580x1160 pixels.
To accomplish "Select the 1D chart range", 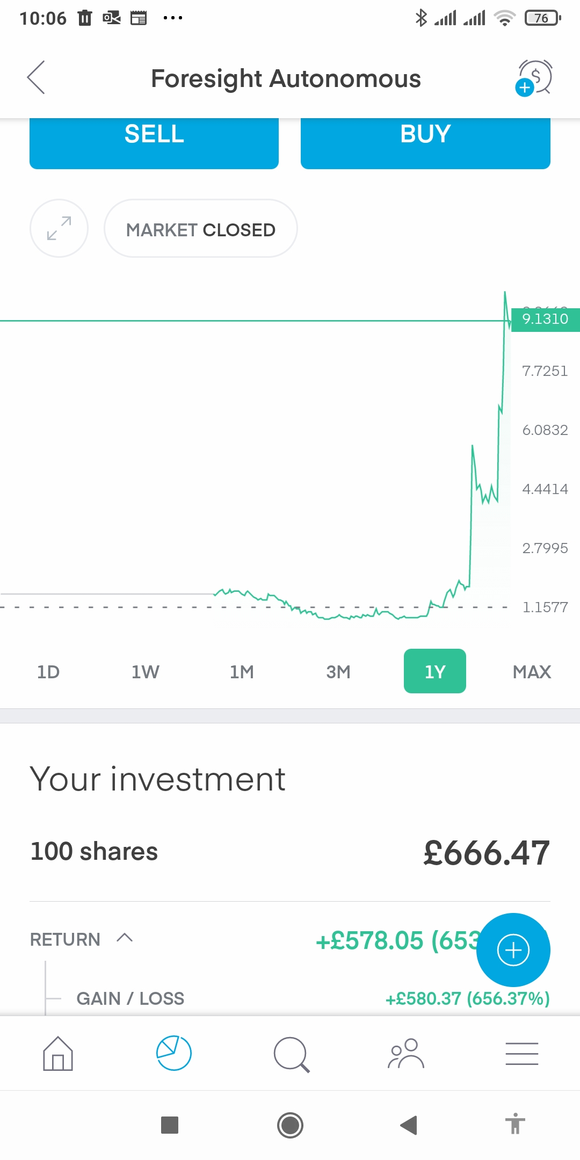I will point(48,671).
